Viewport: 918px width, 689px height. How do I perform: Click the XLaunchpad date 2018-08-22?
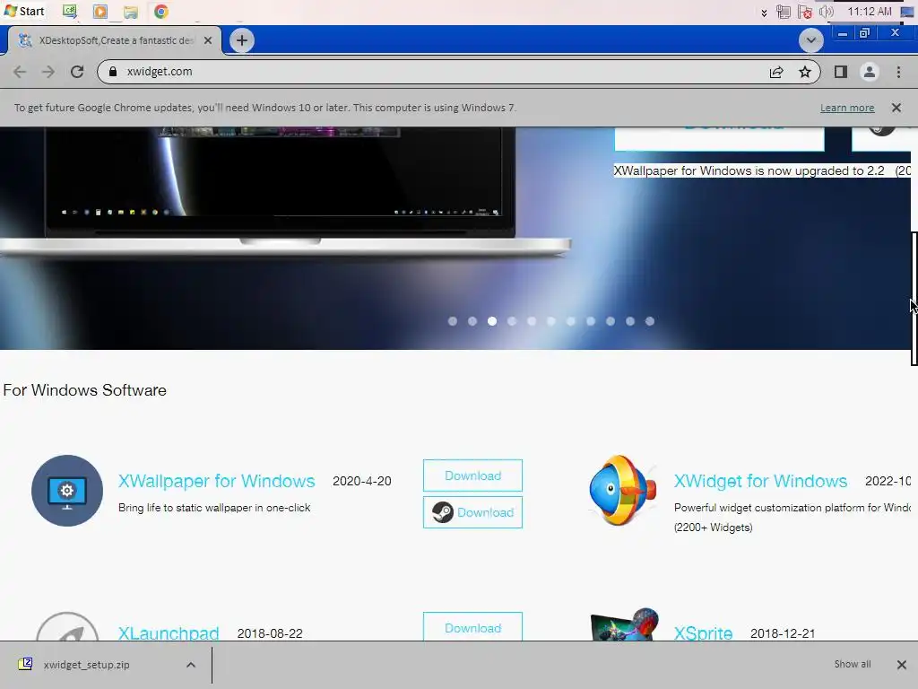point(270,633)
